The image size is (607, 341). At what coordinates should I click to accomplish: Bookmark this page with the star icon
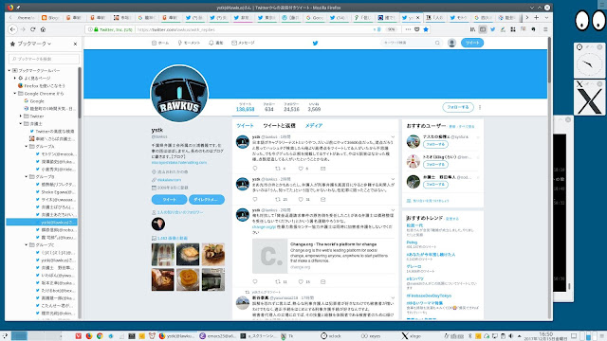[426, 29]
